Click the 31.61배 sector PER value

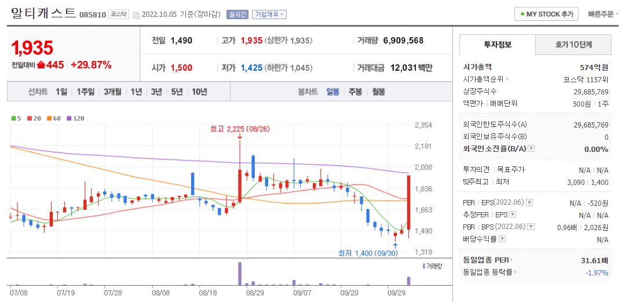pyautogui.click(x=594, y=260)
